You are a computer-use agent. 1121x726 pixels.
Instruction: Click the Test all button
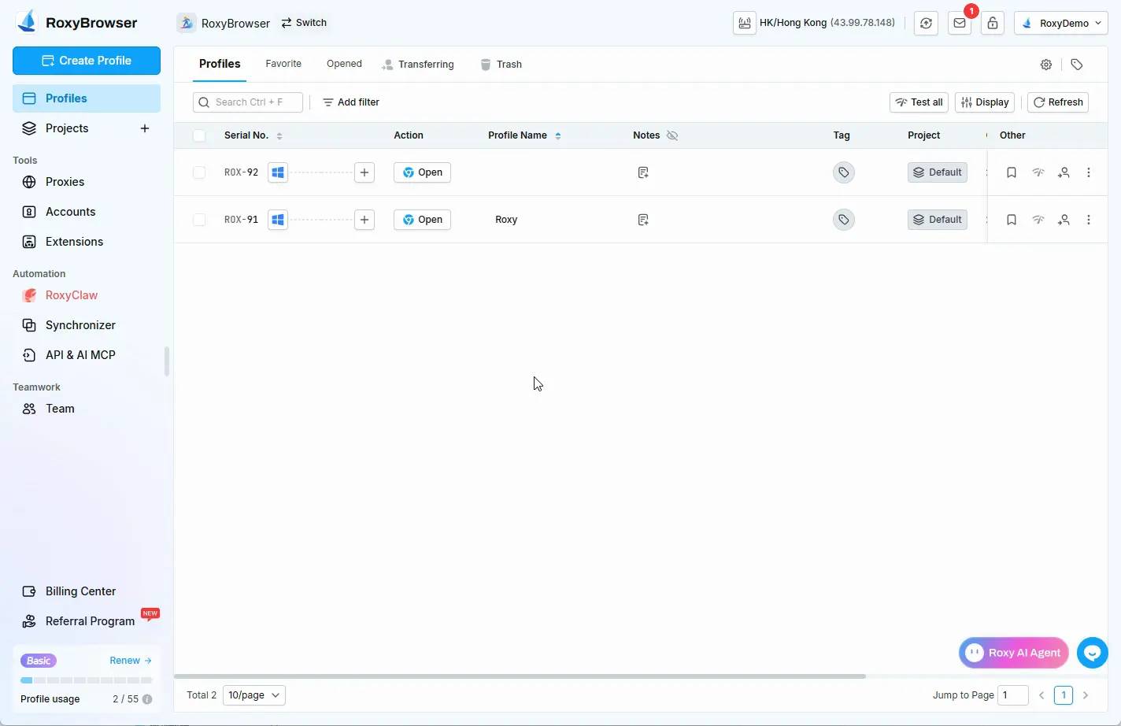(919, 102)
